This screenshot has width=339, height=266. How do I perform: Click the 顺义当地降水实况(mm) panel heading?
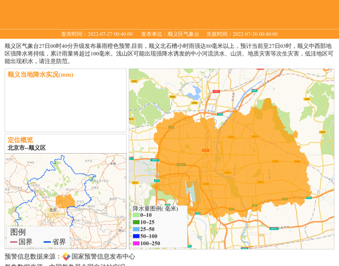tap(41, 75)
